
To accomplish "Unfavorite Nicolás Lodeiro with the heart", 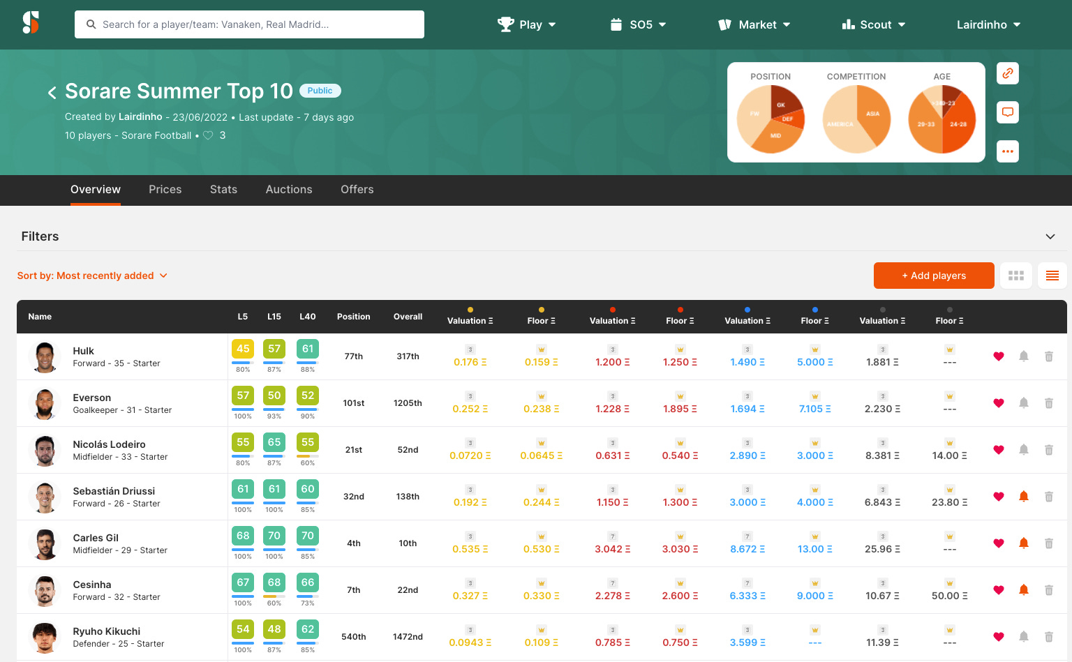I will click(999, 450).
